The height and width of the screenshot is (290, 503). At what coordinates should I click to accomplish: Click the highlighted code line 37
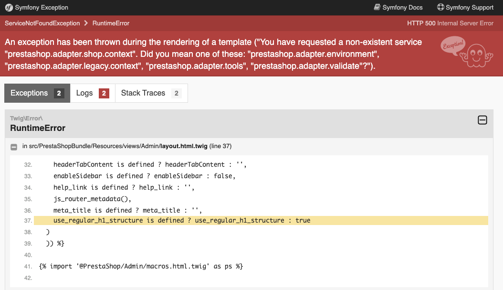tap(181, 220)
